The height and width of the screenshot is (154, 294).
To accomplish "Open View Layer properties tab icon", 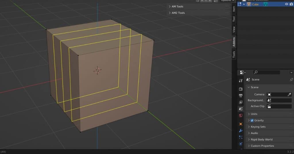I will pyautogui.click(x=241, y=102).
